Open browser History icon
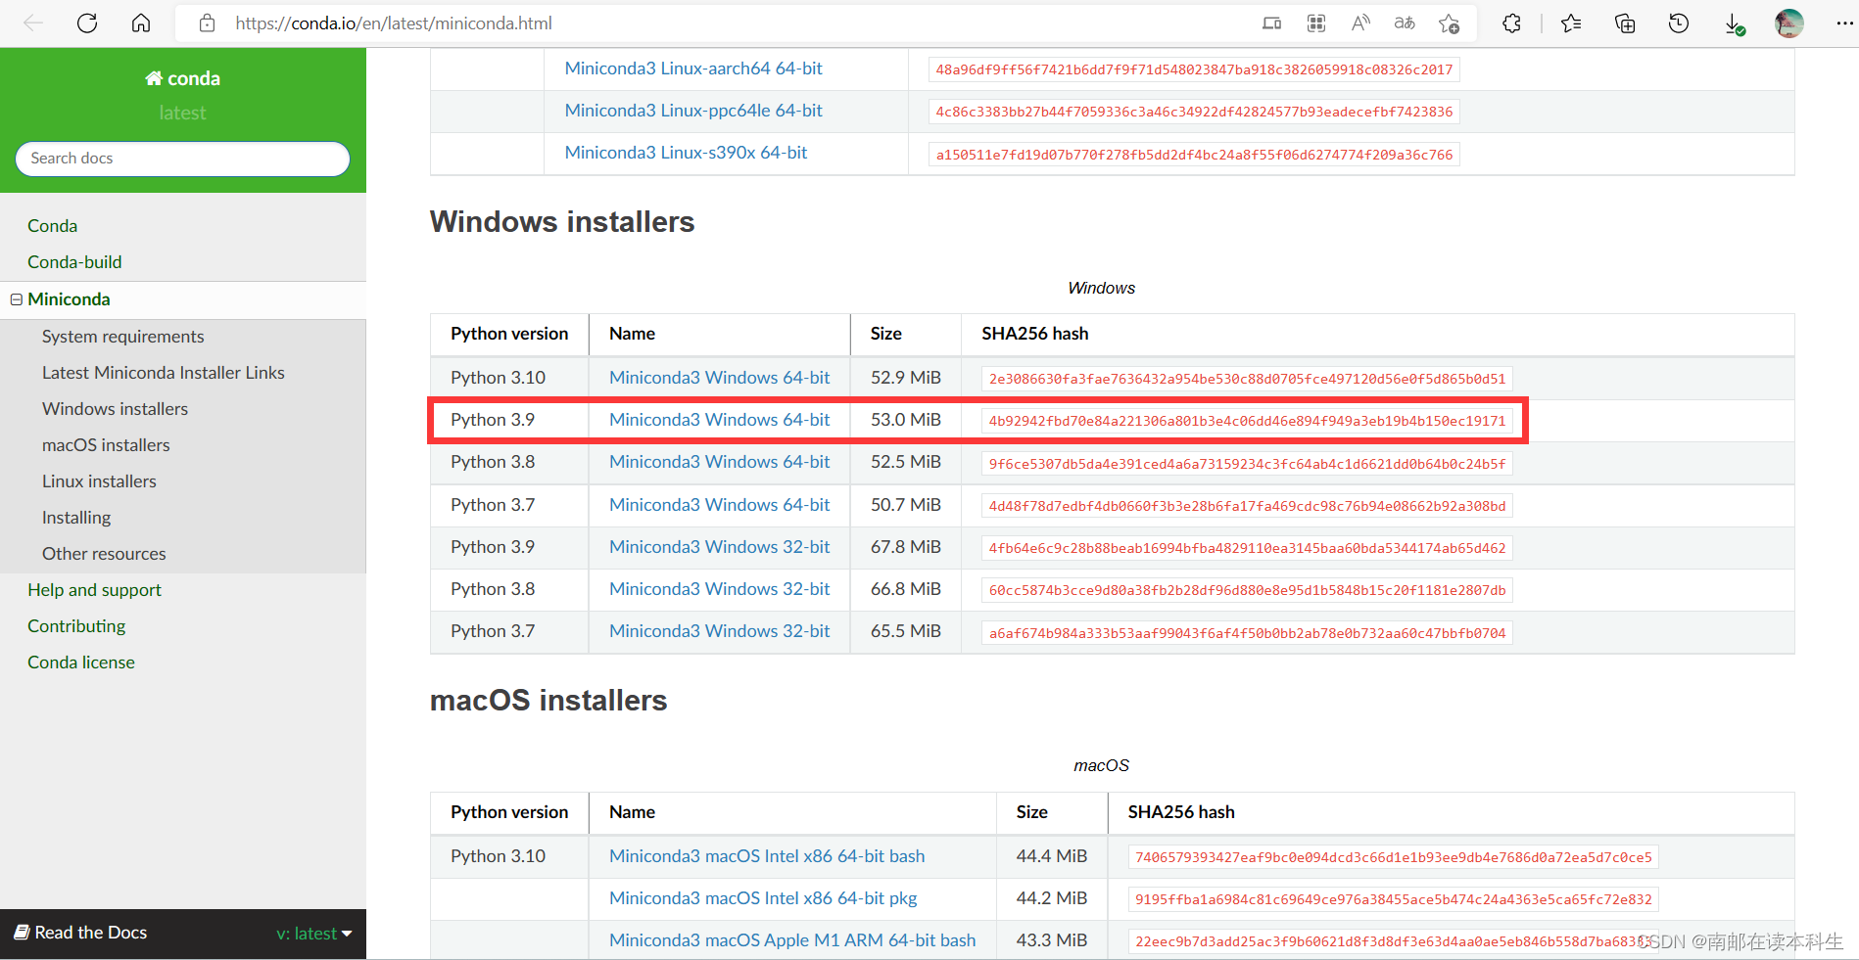Screen dimensions: 1859x960 pos(1679,23)
